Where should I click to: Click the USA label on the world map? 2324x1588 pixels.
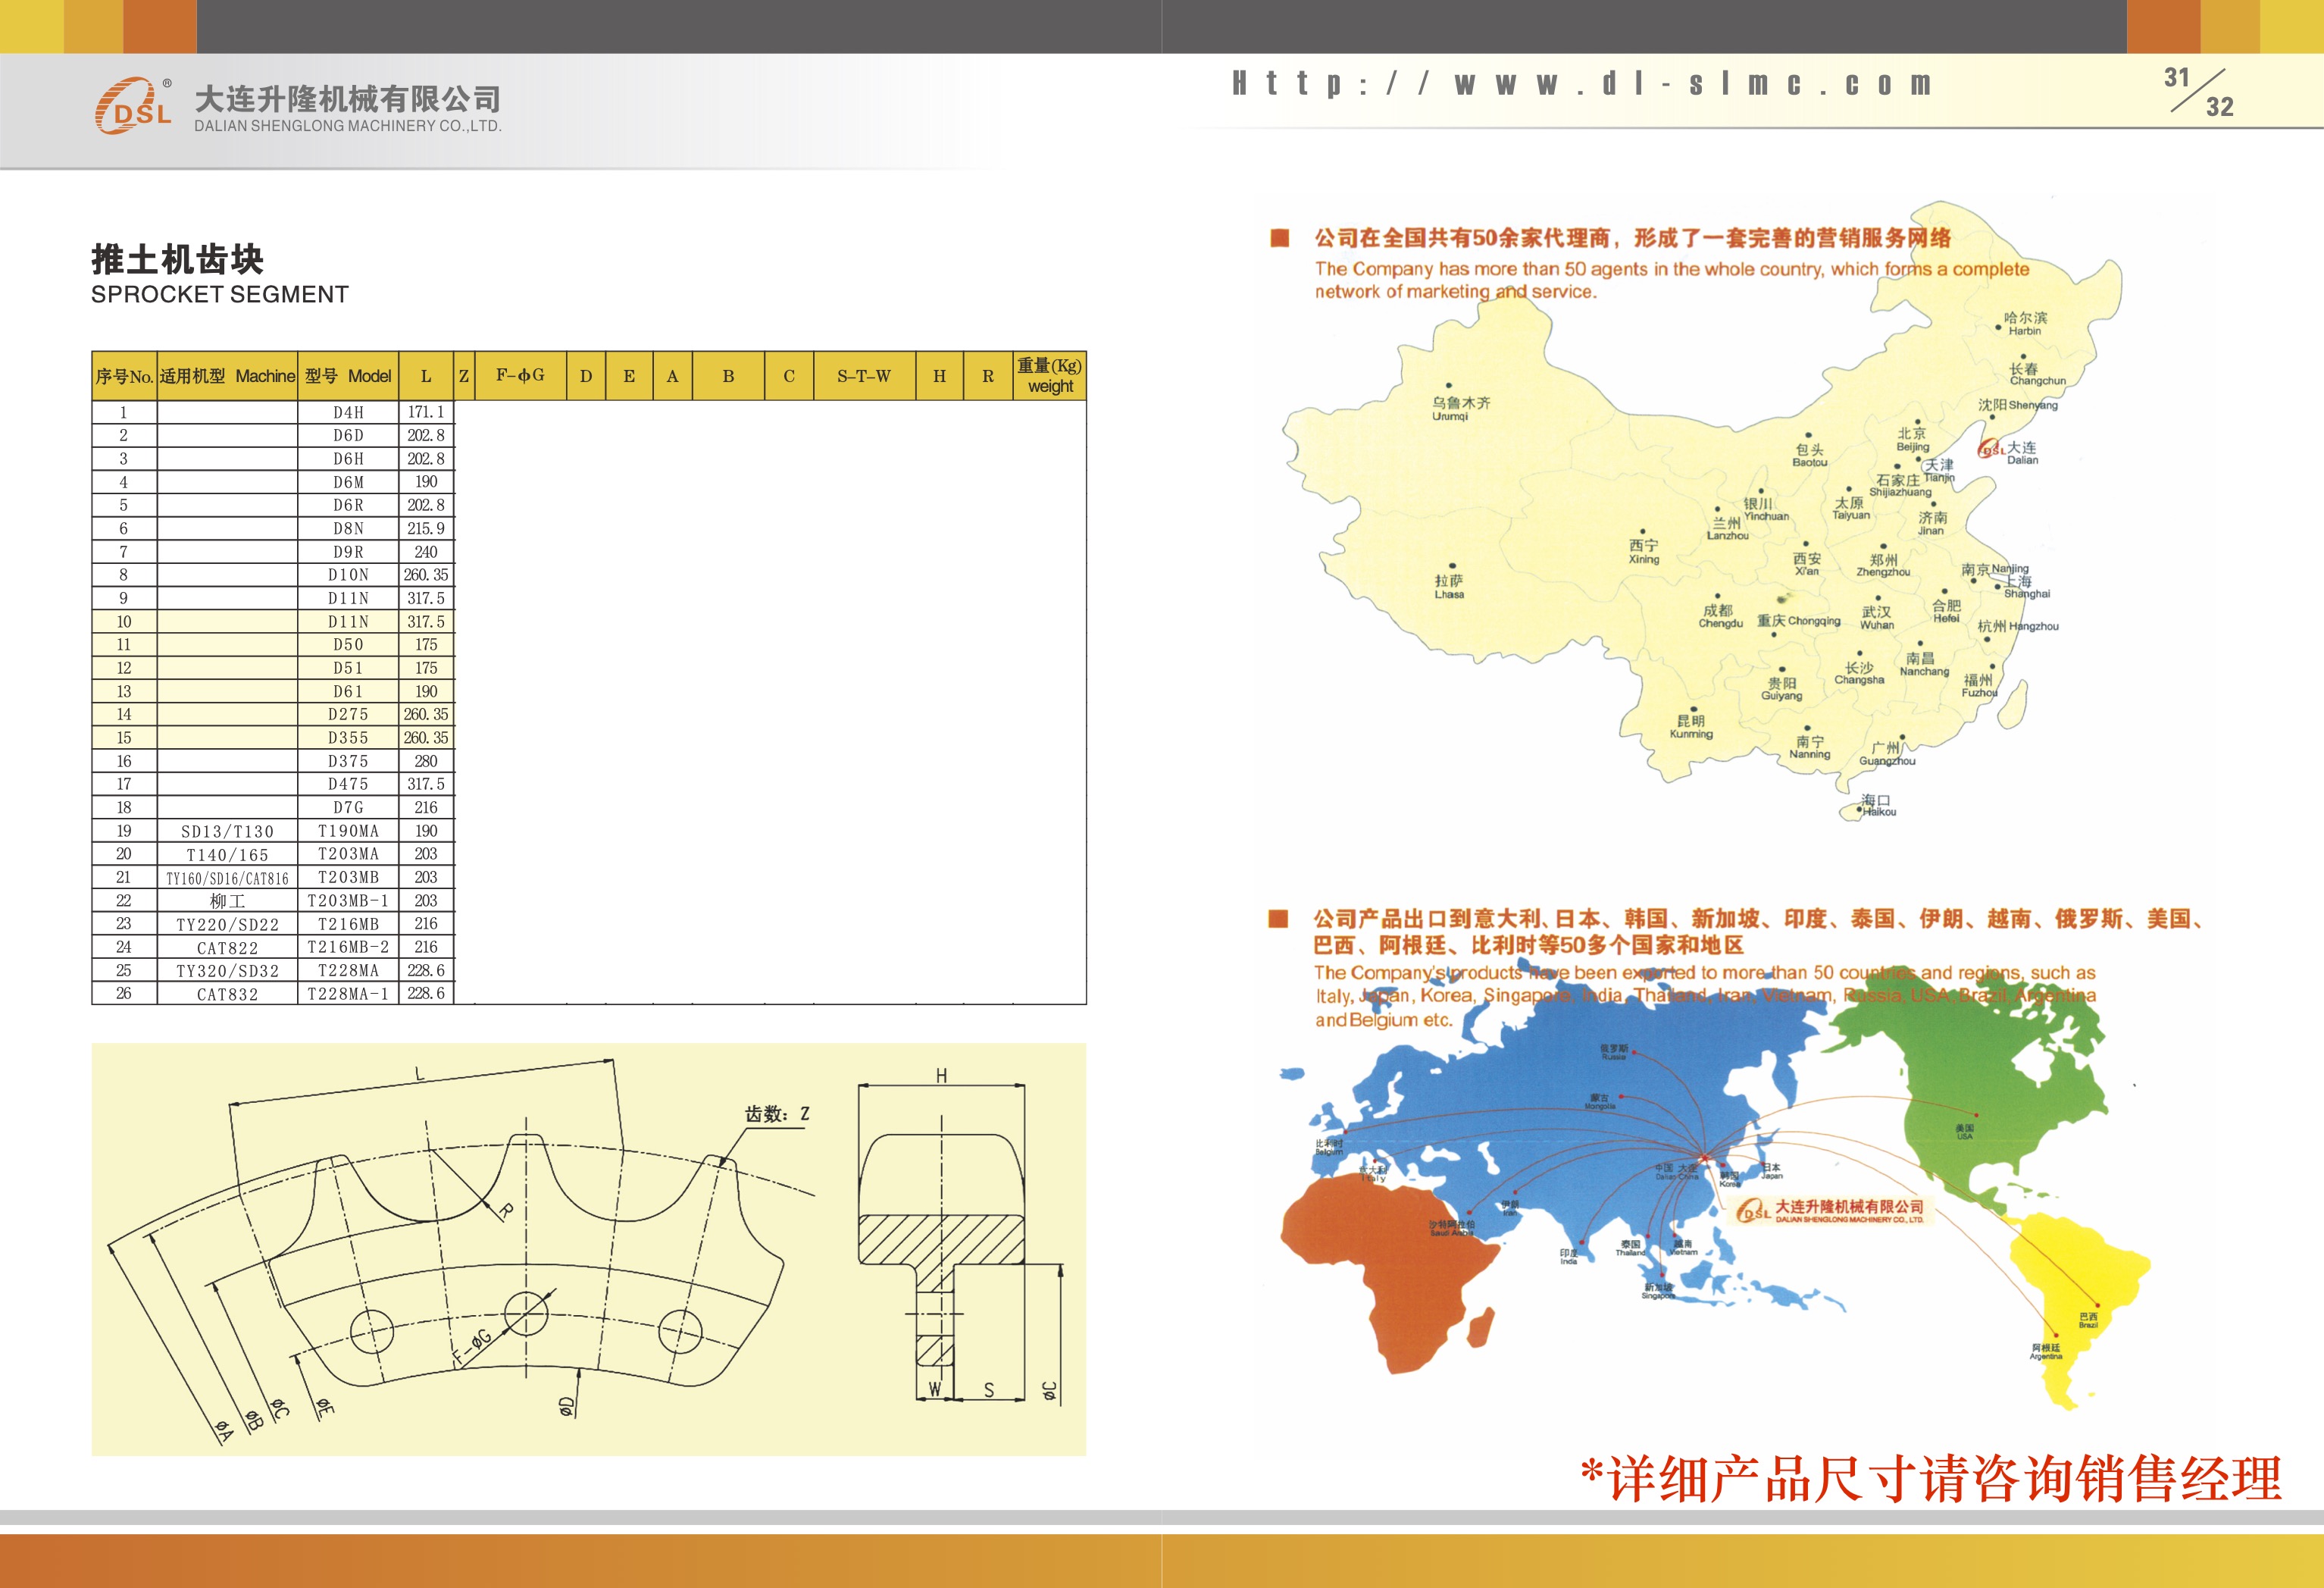1965,1132
